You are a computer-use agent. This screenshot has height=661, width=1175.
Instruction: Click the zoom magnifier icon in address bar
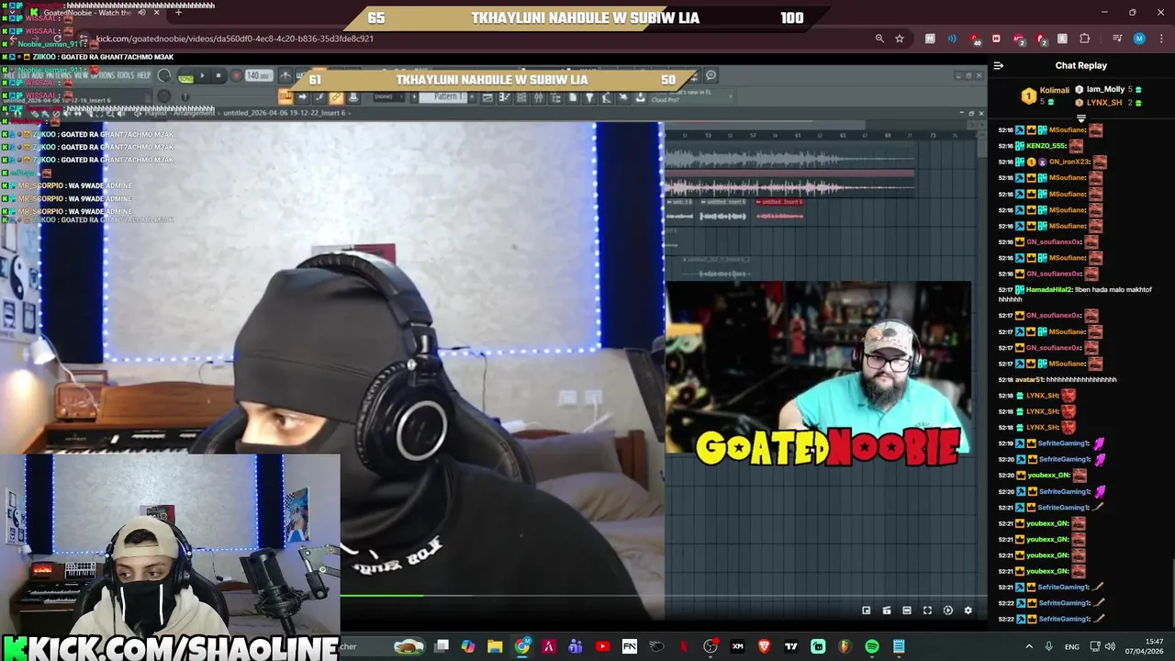coord(879,39)
